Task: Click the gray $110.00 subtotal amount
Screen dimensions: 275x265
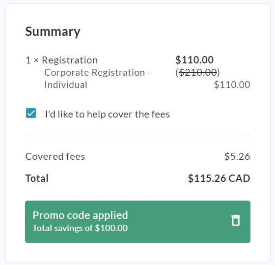Action: coord(232,85)
